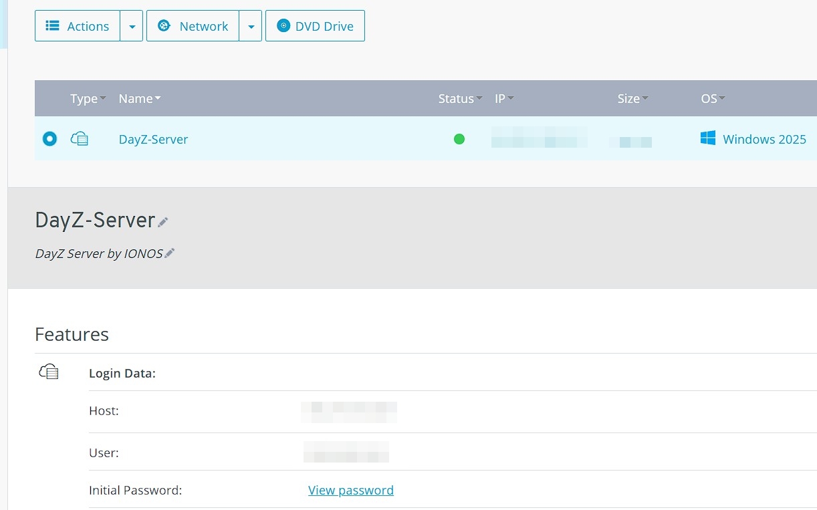Click the Initial Password label
817x510 pixels.
(136, 490)
